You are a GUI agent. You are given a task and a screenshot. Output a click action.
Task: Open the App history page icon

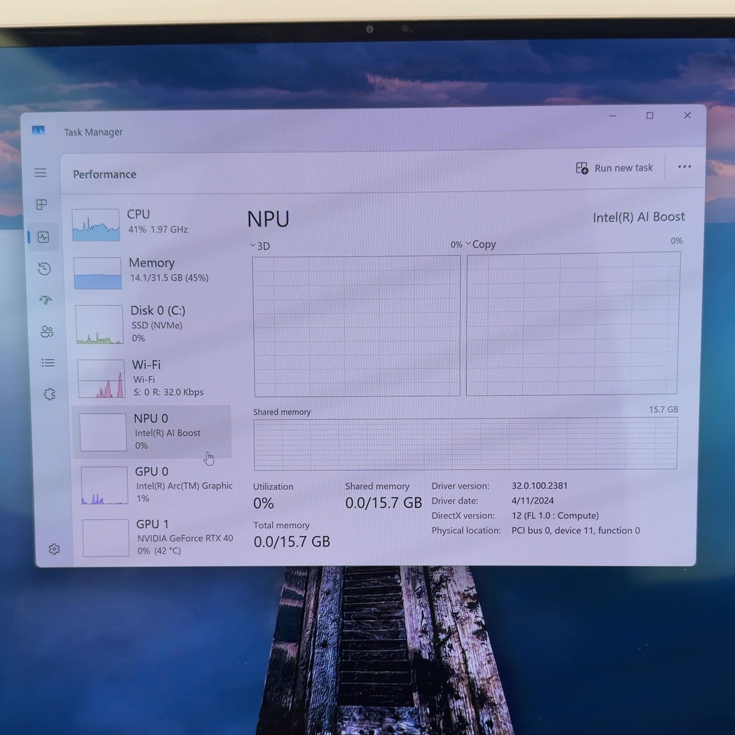click(x=45, y=269)
